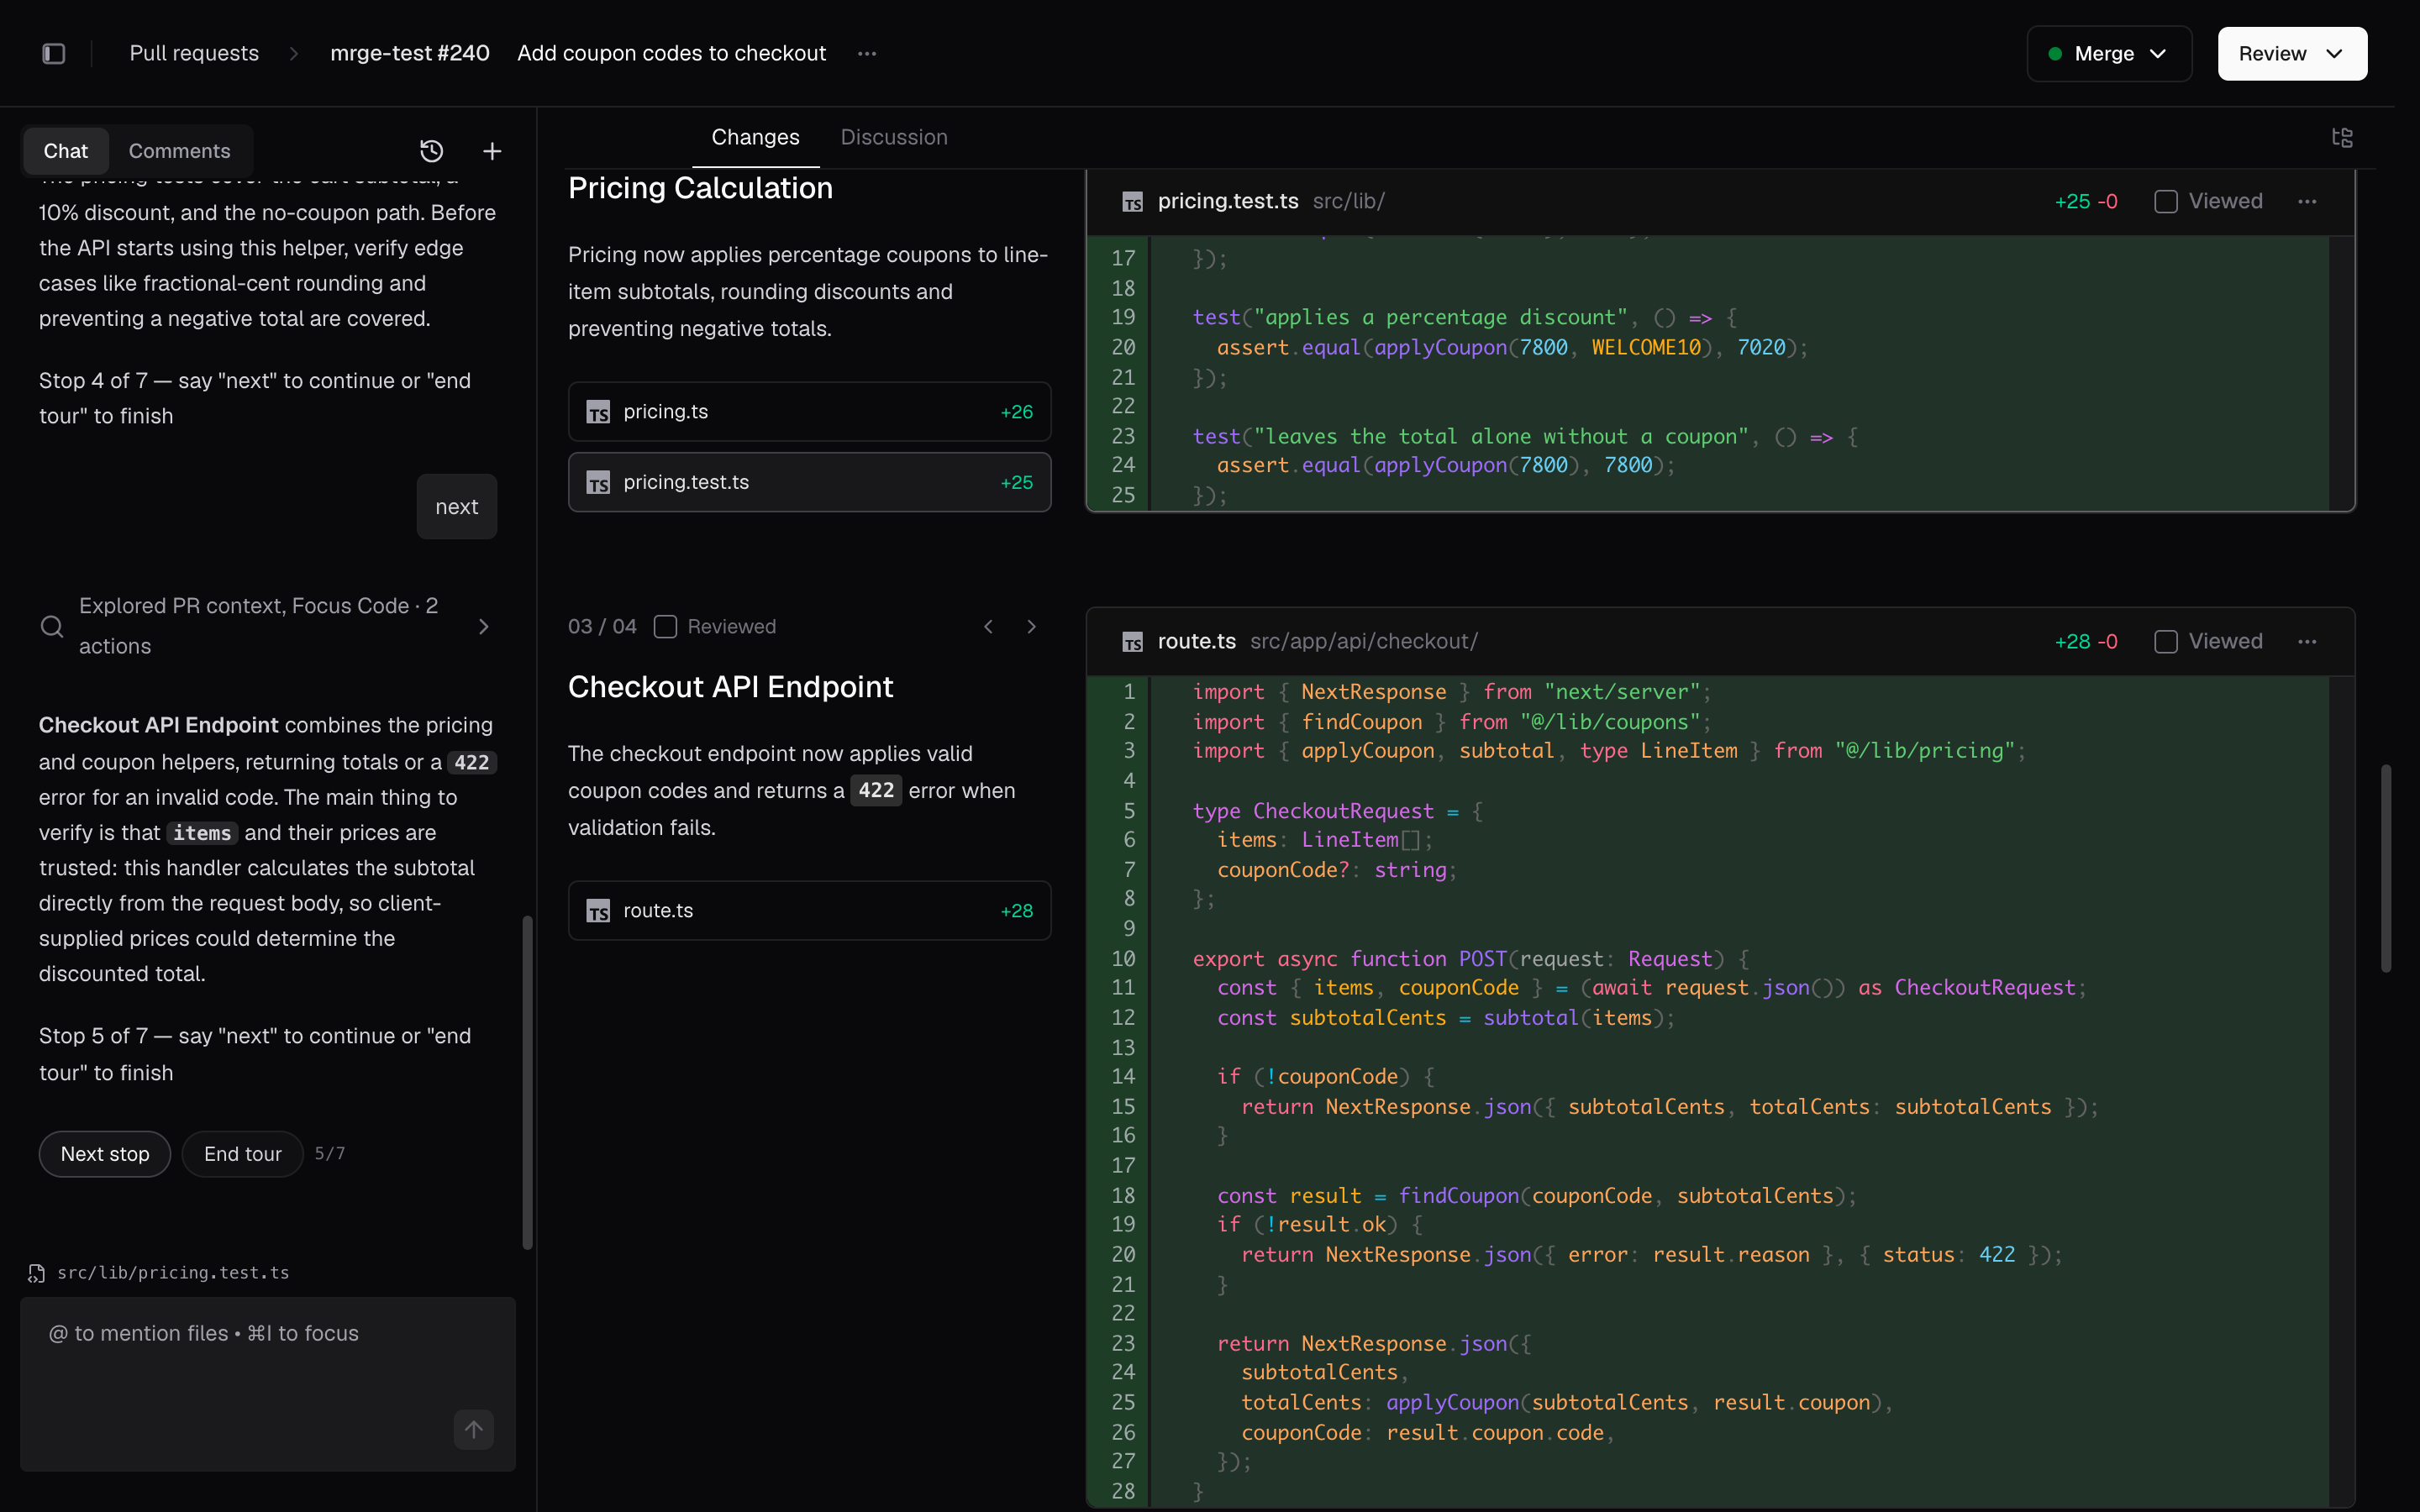Select the Changes tab

point(755,137)
